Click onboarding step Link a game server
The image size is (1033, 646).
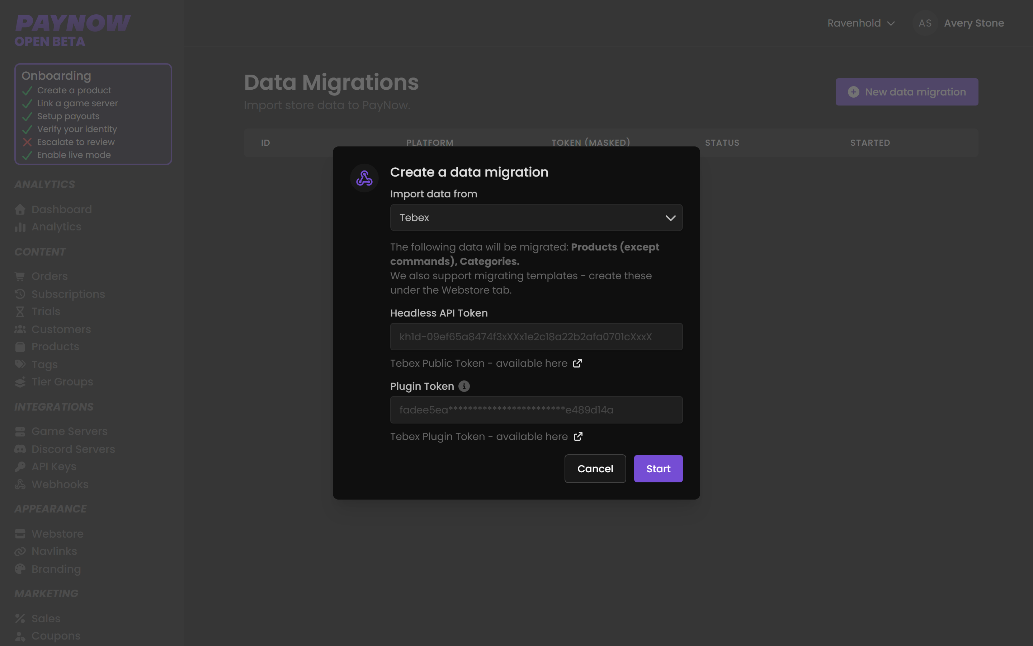click(77, 103)
